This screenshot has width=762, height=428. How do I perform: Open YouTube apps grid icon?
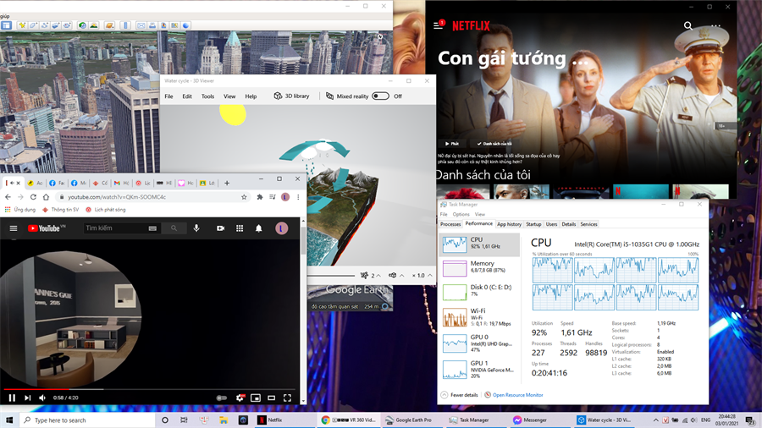point(240,228)
